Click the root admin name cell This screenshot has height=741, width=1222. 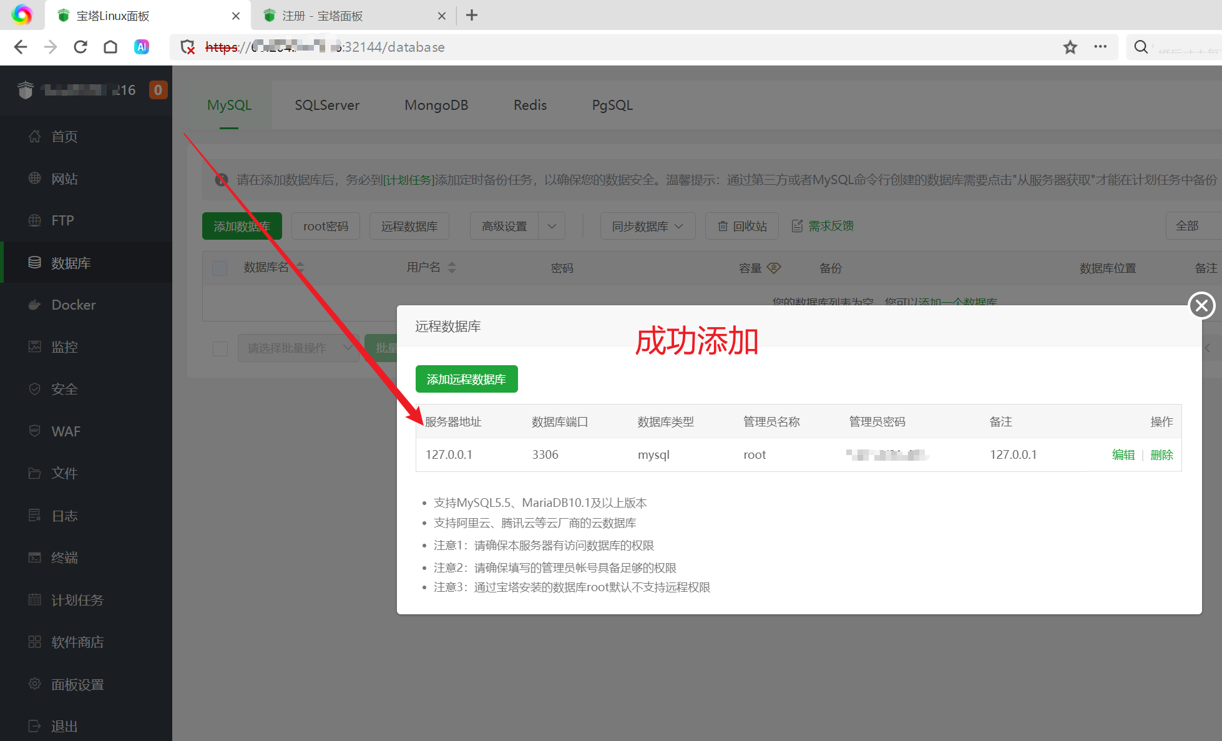point(755,454)
